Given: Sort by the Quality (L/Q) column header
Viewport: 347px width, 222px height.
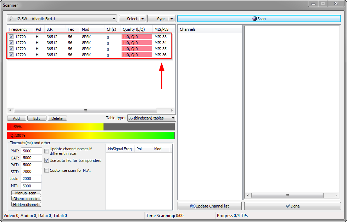Looking at the screenshot, I should 136,29.
